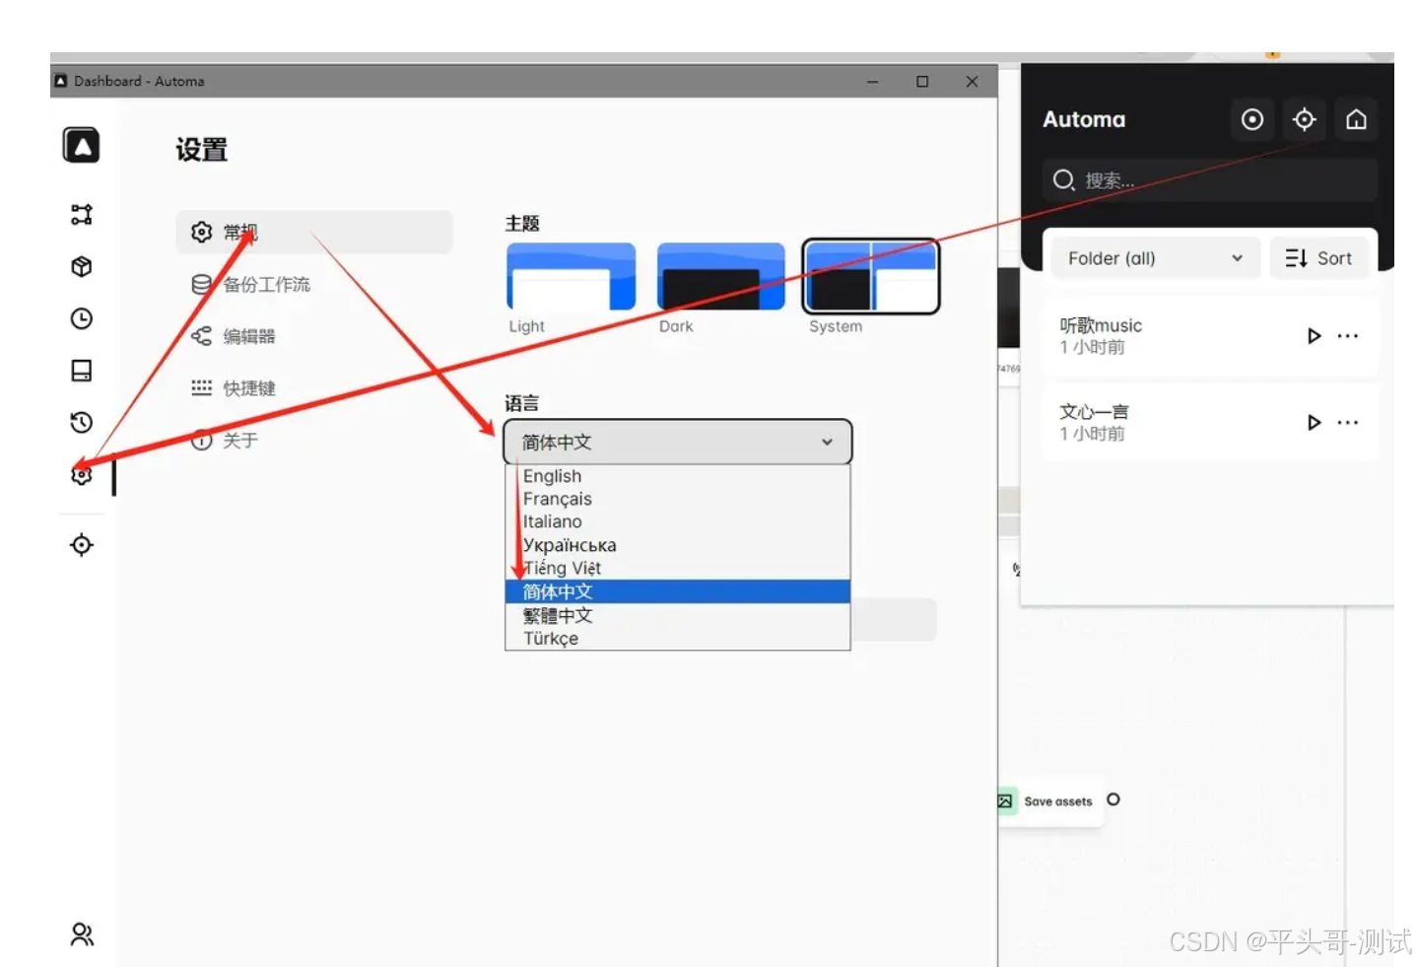Collapse the 简体中文 language dropdown

tap(678, 443)
